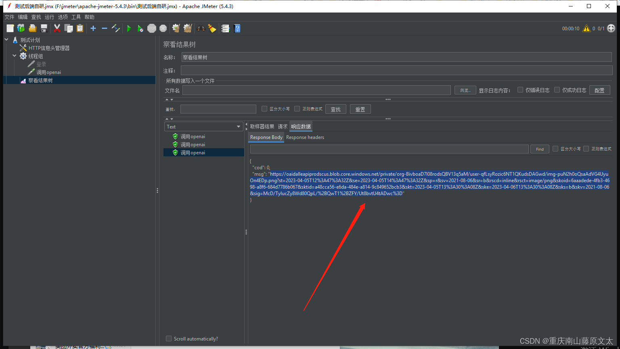Switch to Response headers tab
The image size is (620, 349).
[x=305, y=137]
